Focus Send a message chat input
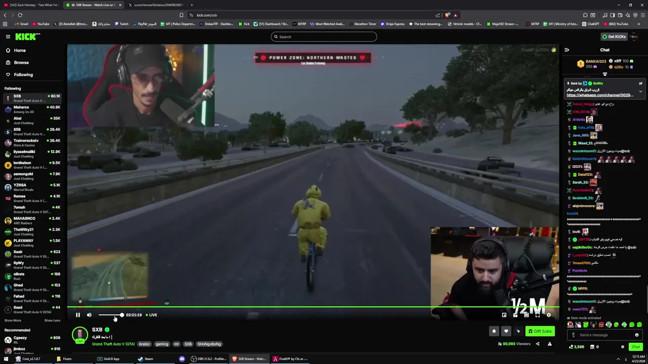 tap(605, 335)
